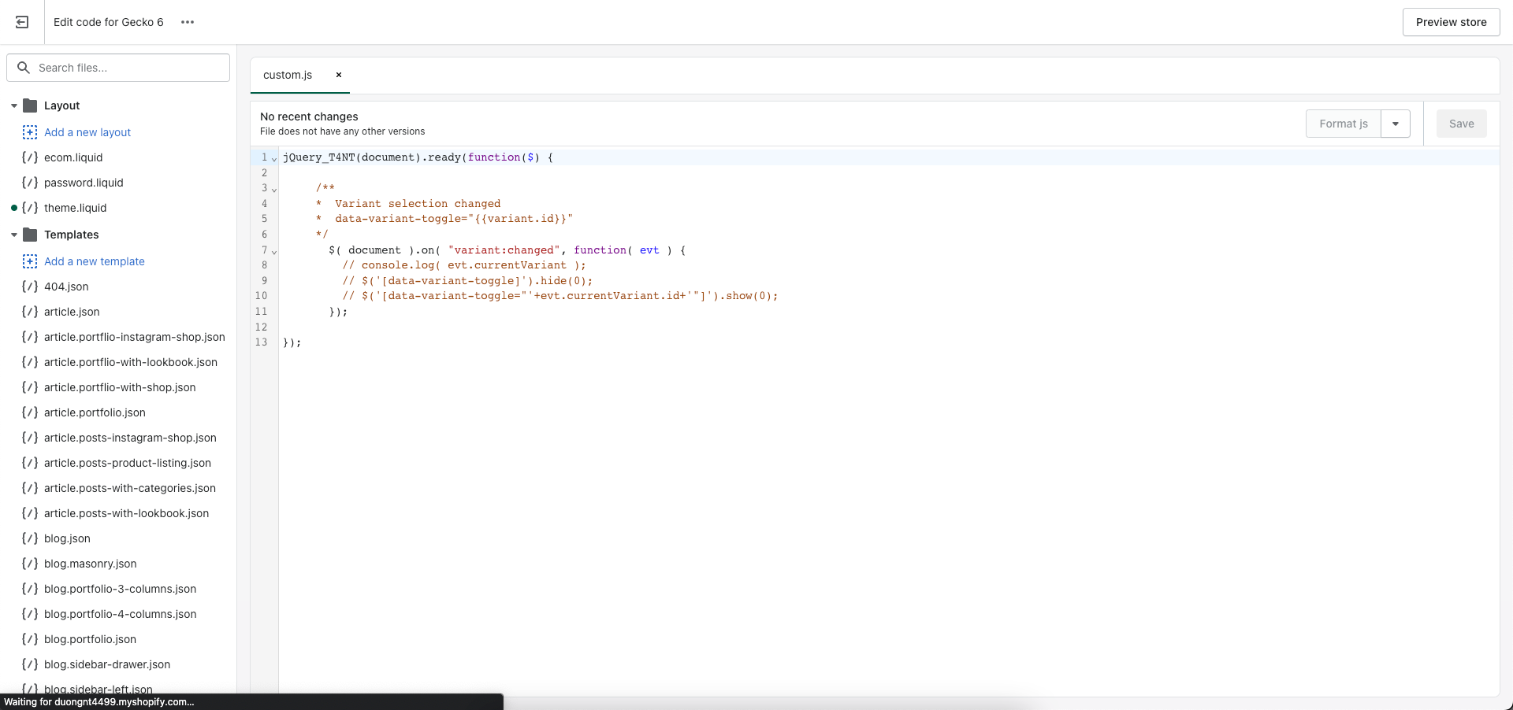Click the exit editor back icon
1513x710 pixels.
pos(22,22)
